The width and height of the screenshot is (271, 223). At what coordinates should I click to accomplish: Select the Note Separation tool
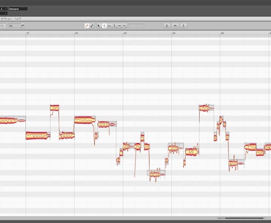coord(124,26)
